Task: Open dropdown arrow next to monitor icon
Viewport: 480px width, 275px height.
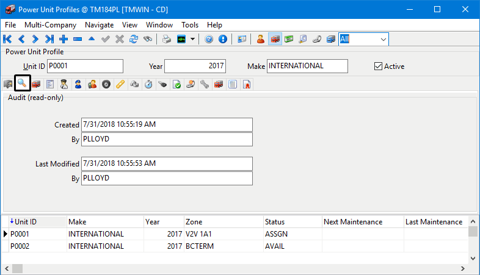Action: pyautogui.click(x=192, y=39)
